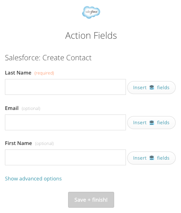
Task: Click the blue source-app icon in Last Name's Insert button
Action: coord(152,87)
